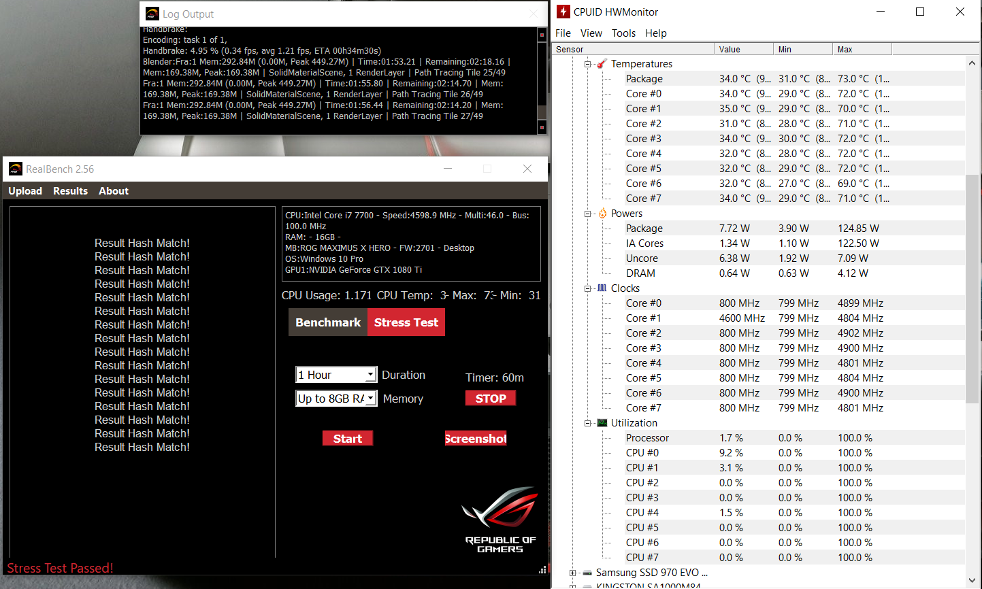The image size is (982, 589).
Task: Switch to the Benchmark tab
Action: pyautogui.click(x=328, y=322)
